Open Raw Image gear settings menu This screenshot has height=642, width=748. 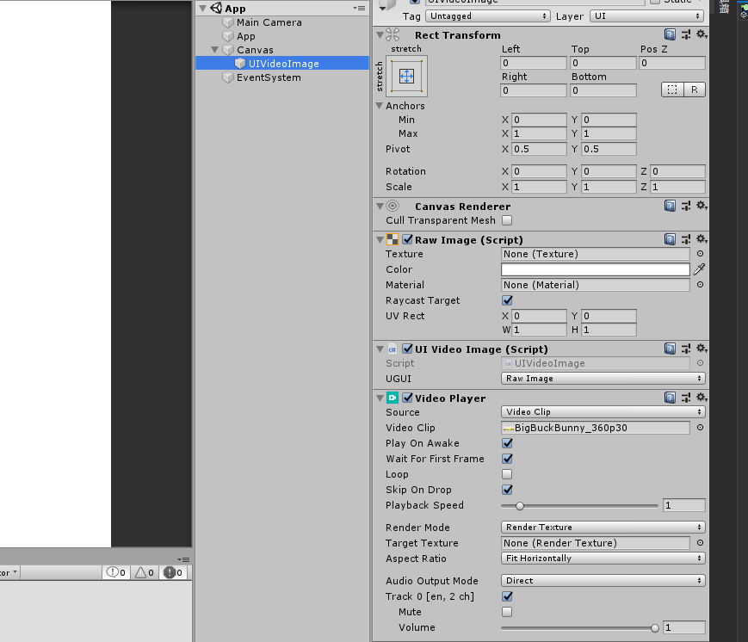pos(702,239)
